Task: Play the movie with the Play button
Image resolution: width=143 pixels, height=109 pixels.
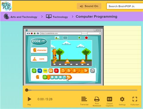Action: pyautogui.click(x=29, y=99)
